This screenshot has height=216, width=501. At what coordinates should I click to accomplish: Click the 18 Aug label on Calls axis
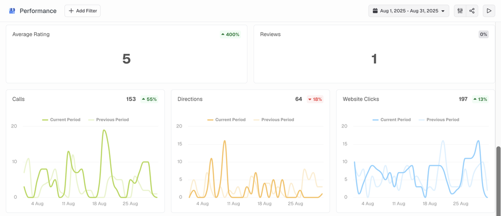pyautogui.click(x=99, y=204)
